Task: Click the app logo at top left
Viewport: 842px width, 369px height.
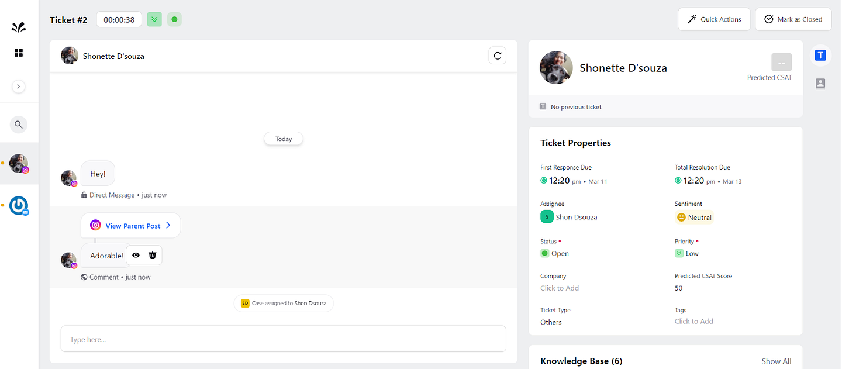Action: (x=19, y=27)
